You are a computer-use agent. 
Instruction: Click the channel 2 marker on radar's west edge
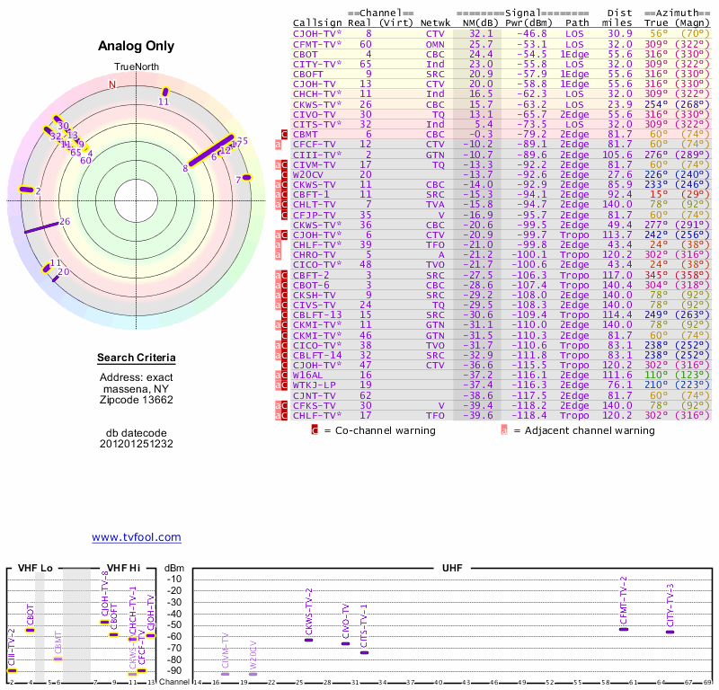[26, 190]
